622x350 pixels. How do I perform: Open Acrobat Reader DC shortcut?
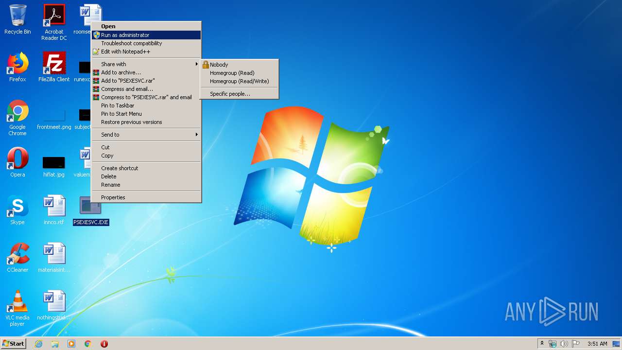click(54, 22)
